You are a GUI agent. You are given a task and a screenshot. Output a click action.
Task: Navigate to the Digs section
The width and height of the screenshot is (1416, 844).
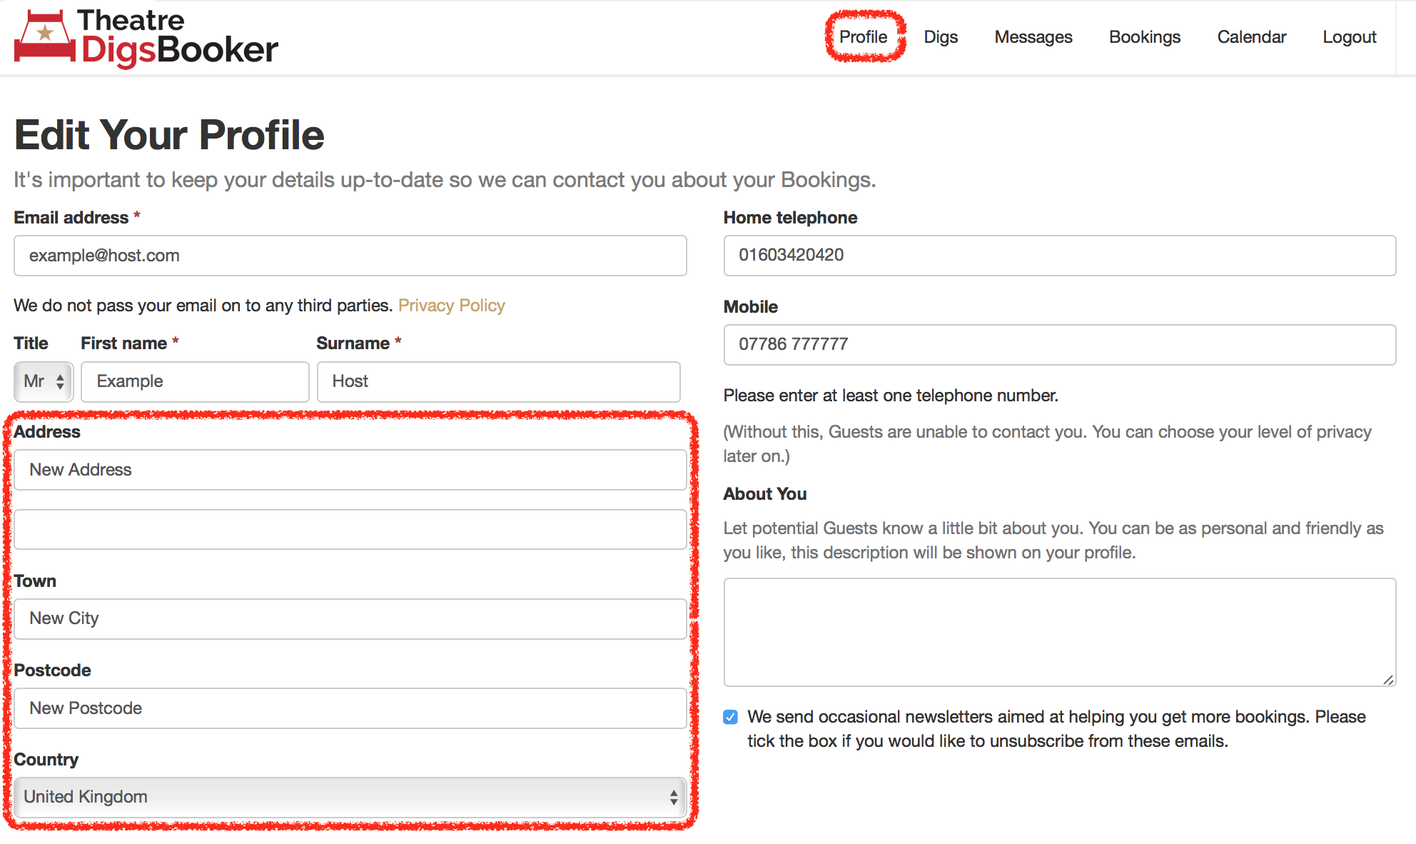click(x=941, y=37)
